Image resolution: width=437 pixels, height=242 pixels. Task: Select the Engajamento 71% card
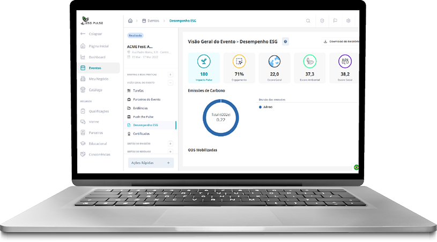(x=239, y=67)
